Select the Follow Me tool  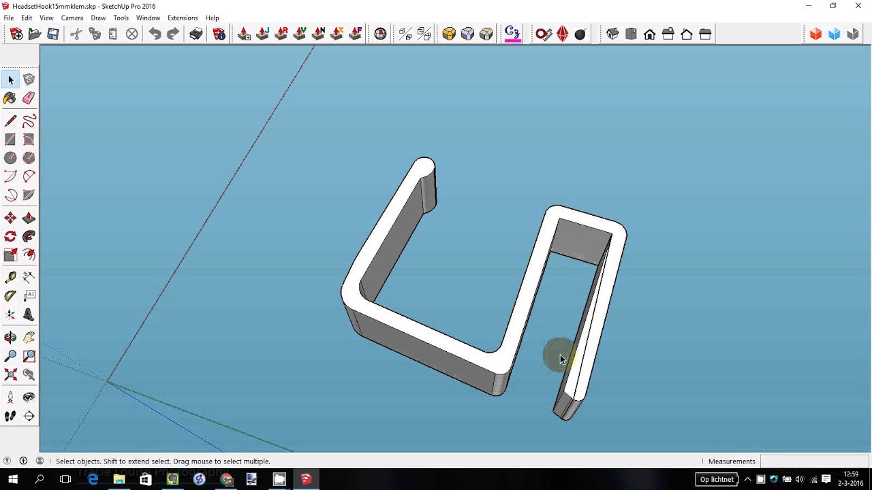click(29, 236)
